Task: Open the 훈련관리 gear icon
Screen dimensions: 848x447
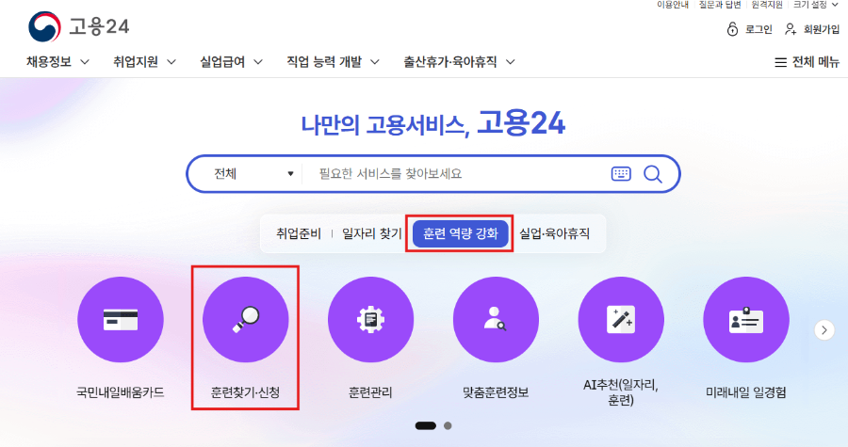Action: 370,320
